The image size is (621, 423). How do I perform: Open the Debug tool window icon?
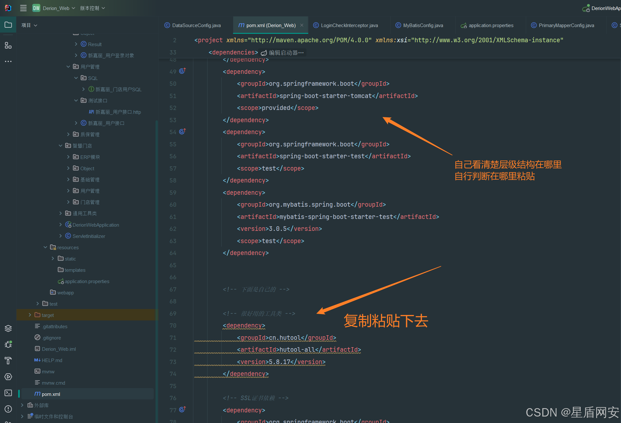point(8,344)
